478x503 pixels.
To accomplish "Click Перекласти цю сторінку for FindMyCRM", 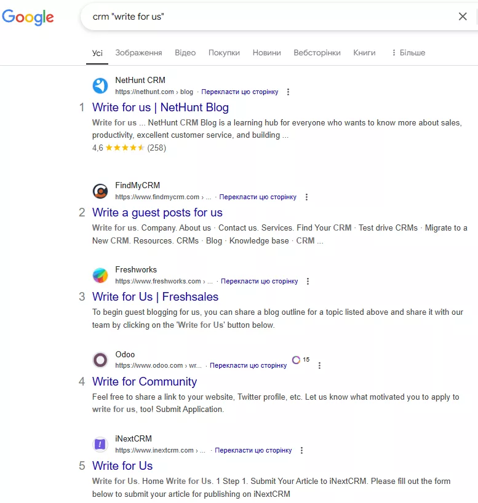I will (x=257, y=197).
